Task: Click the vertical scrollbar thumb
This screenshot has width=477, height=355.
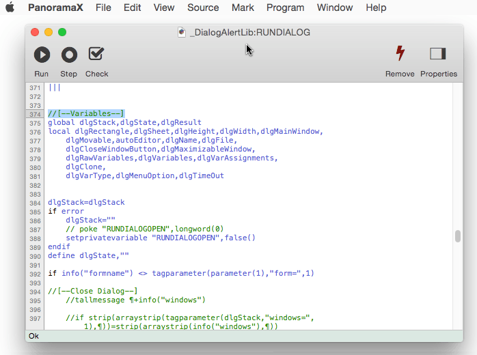Action: pos(457,236)
